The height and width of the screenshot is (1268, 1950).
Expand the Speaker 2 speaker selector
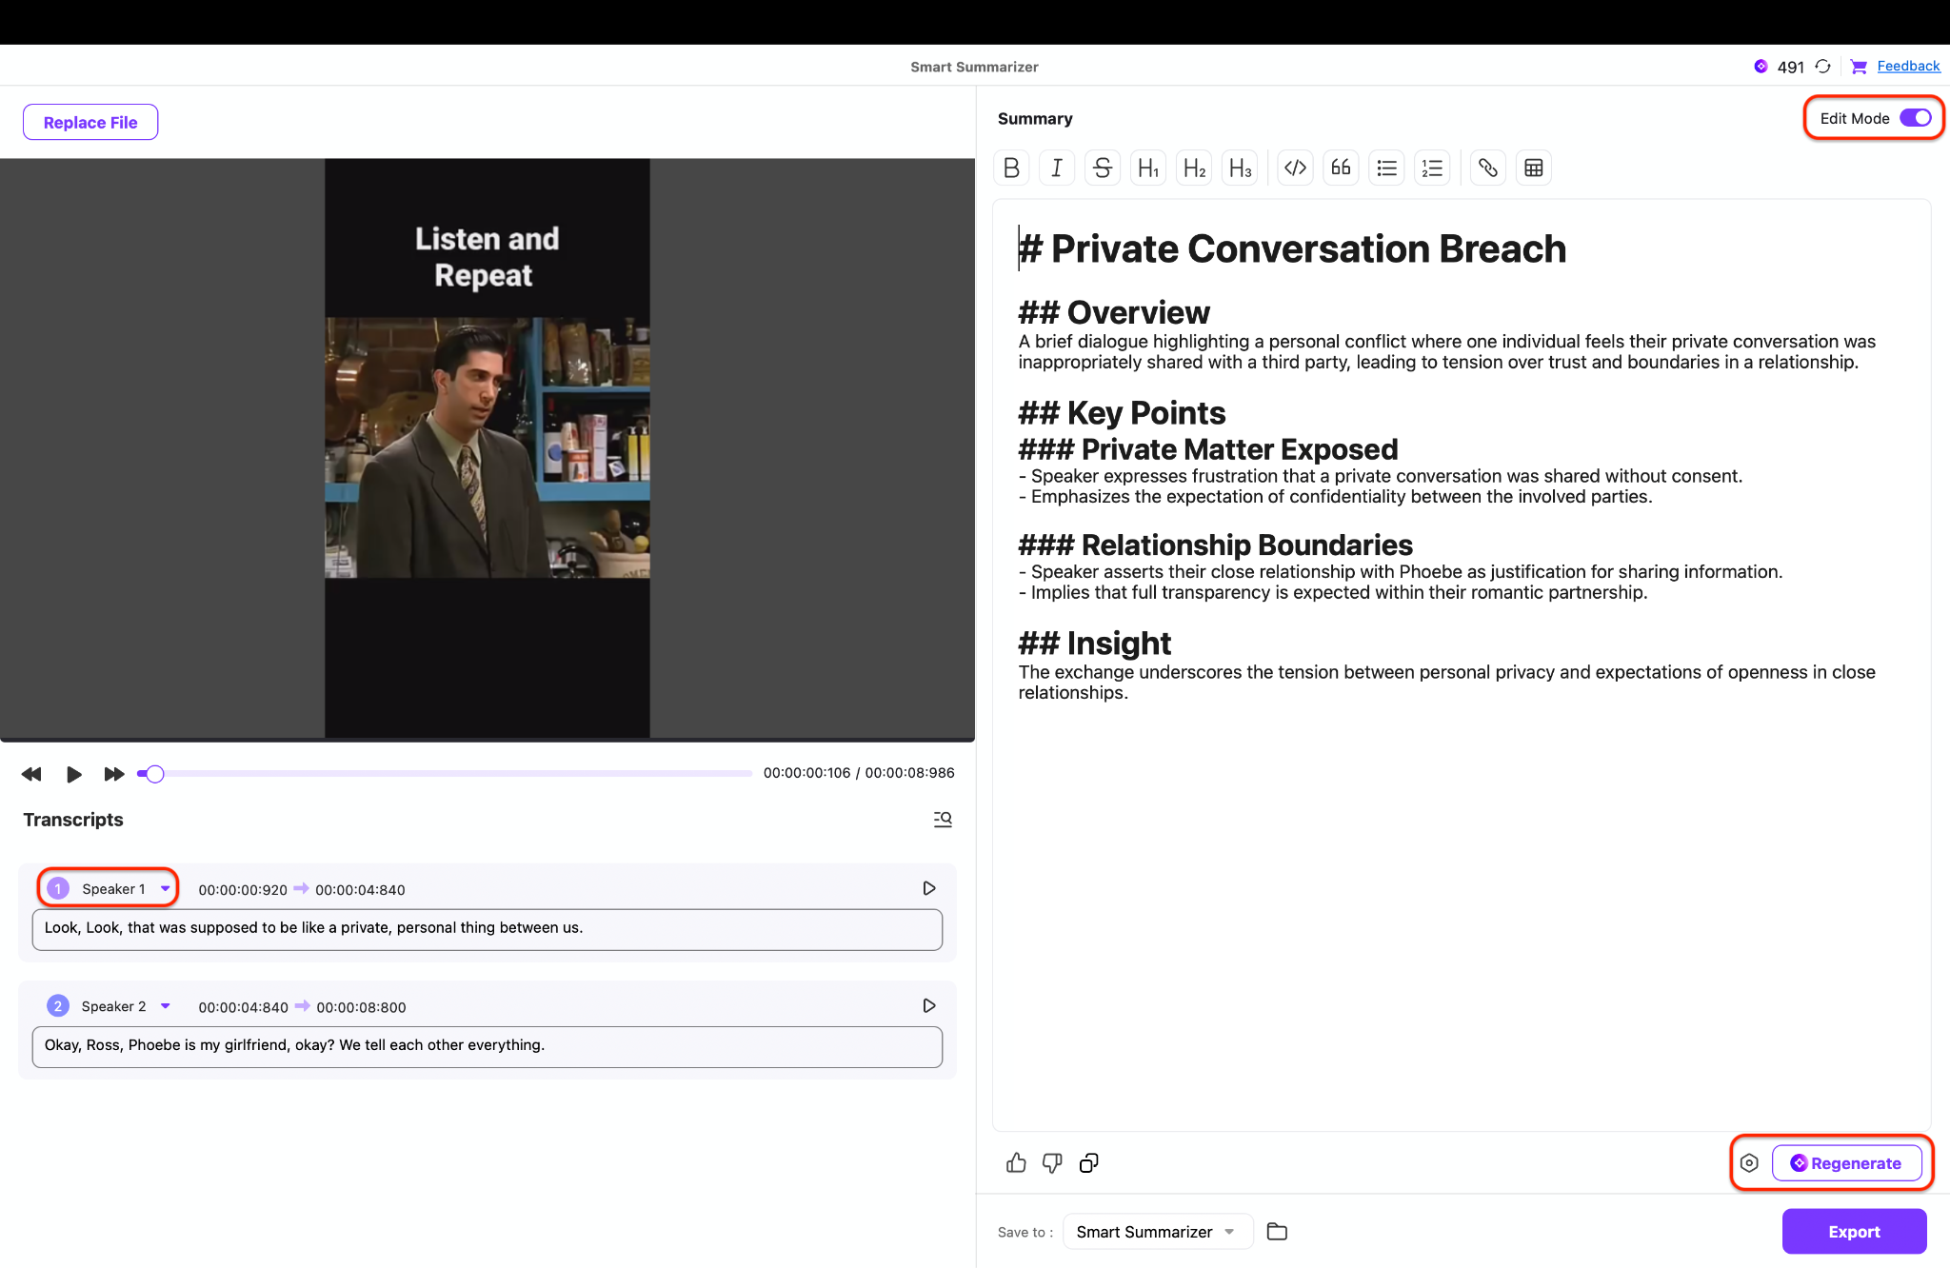pyautogui.click(x=165, y=1005)
